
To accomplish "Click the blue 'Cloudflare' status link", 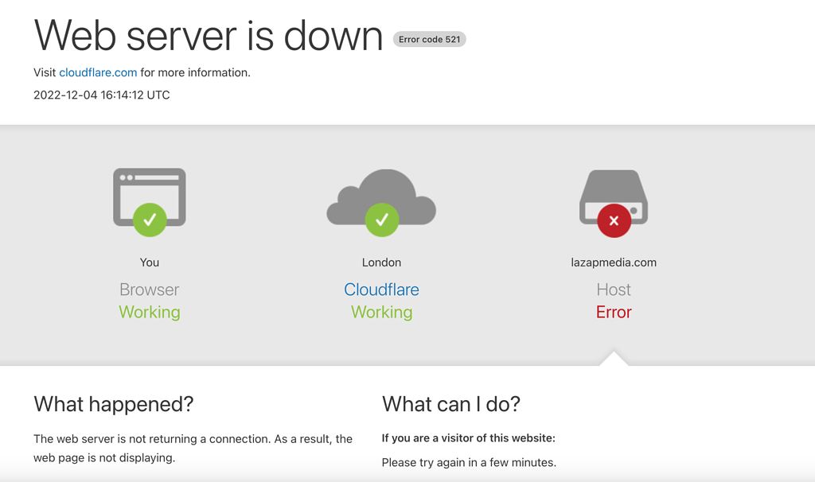I will pos(381,290).
